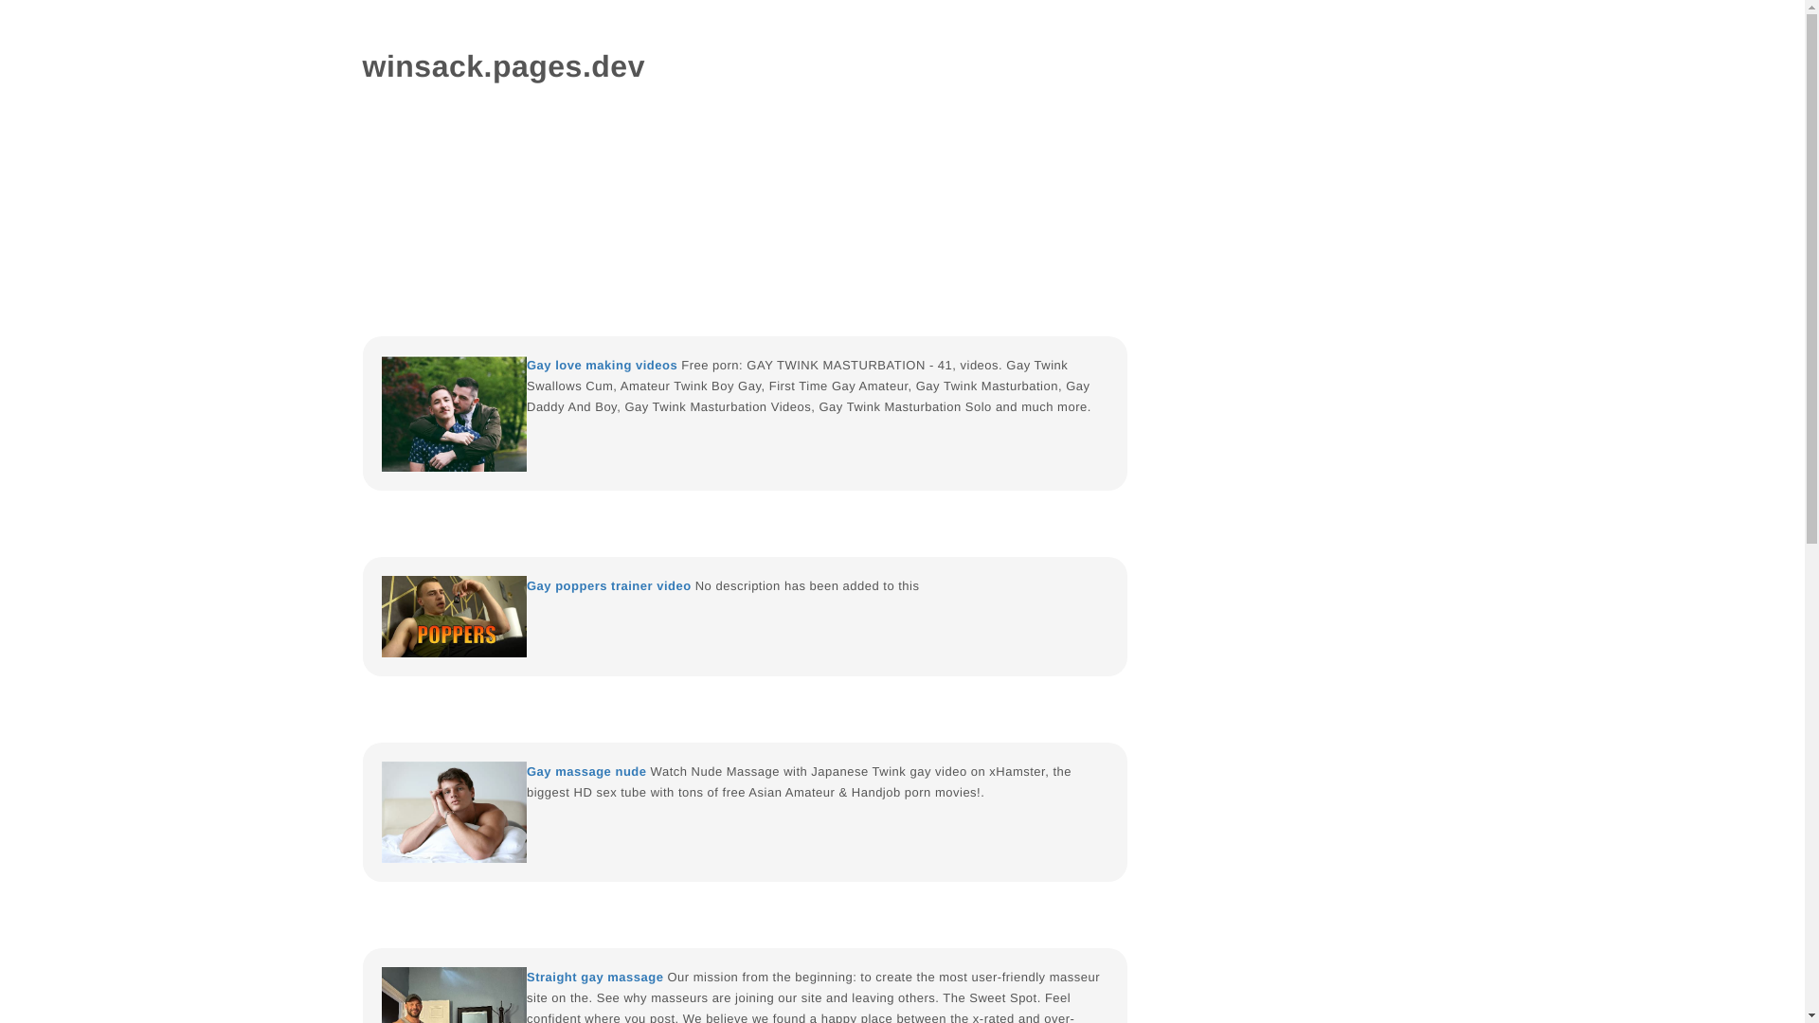Open the 'Straight gay massage' link
This screenshot has height=1023, width=1819.
[595, 978]
